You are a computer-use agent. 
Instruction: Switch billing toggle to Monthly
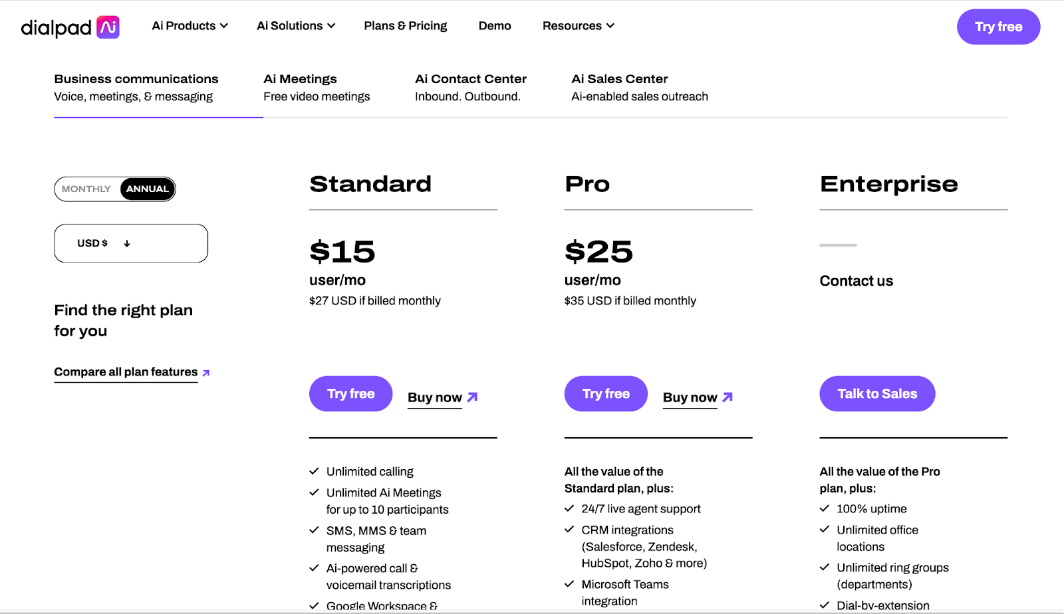click(x=86, y=189)
